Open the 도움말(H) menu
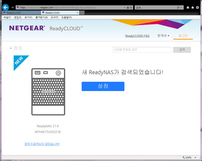 (66, 17)
